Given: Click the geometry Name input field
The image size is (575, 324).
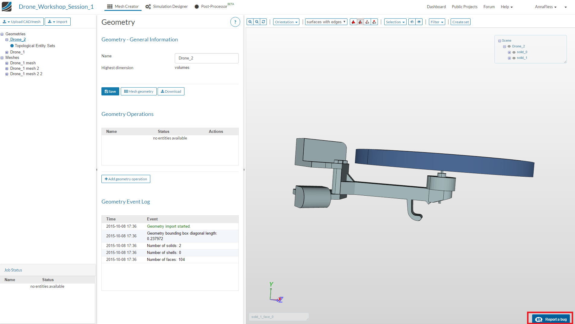Looking at the screenshot, I should click(206, 58).
